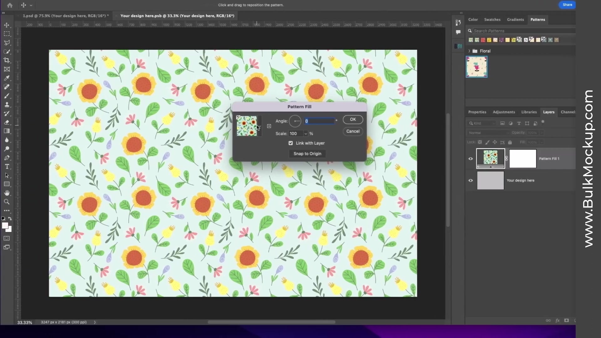Open the Channels panel tab

568,112
